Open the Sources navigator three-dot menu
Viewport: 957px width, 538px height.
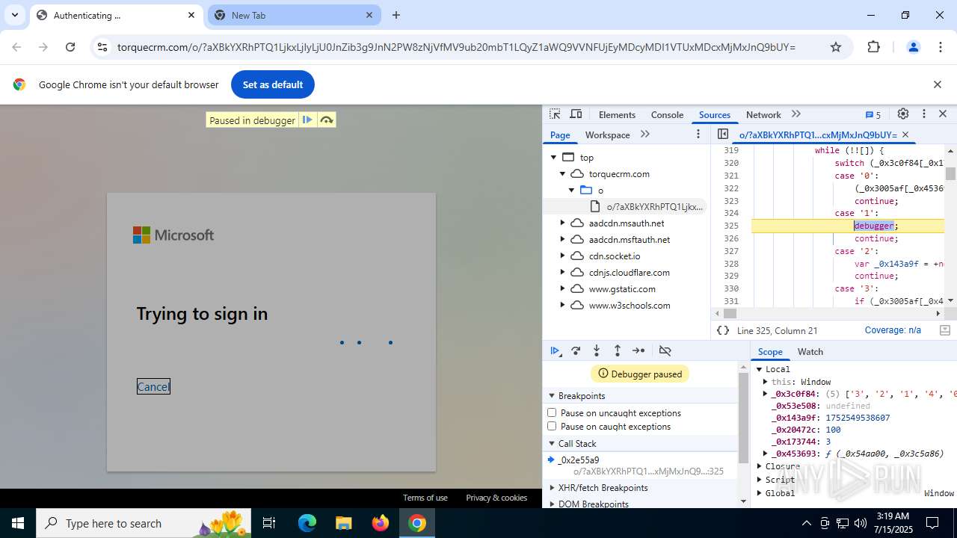click(698, 134)
